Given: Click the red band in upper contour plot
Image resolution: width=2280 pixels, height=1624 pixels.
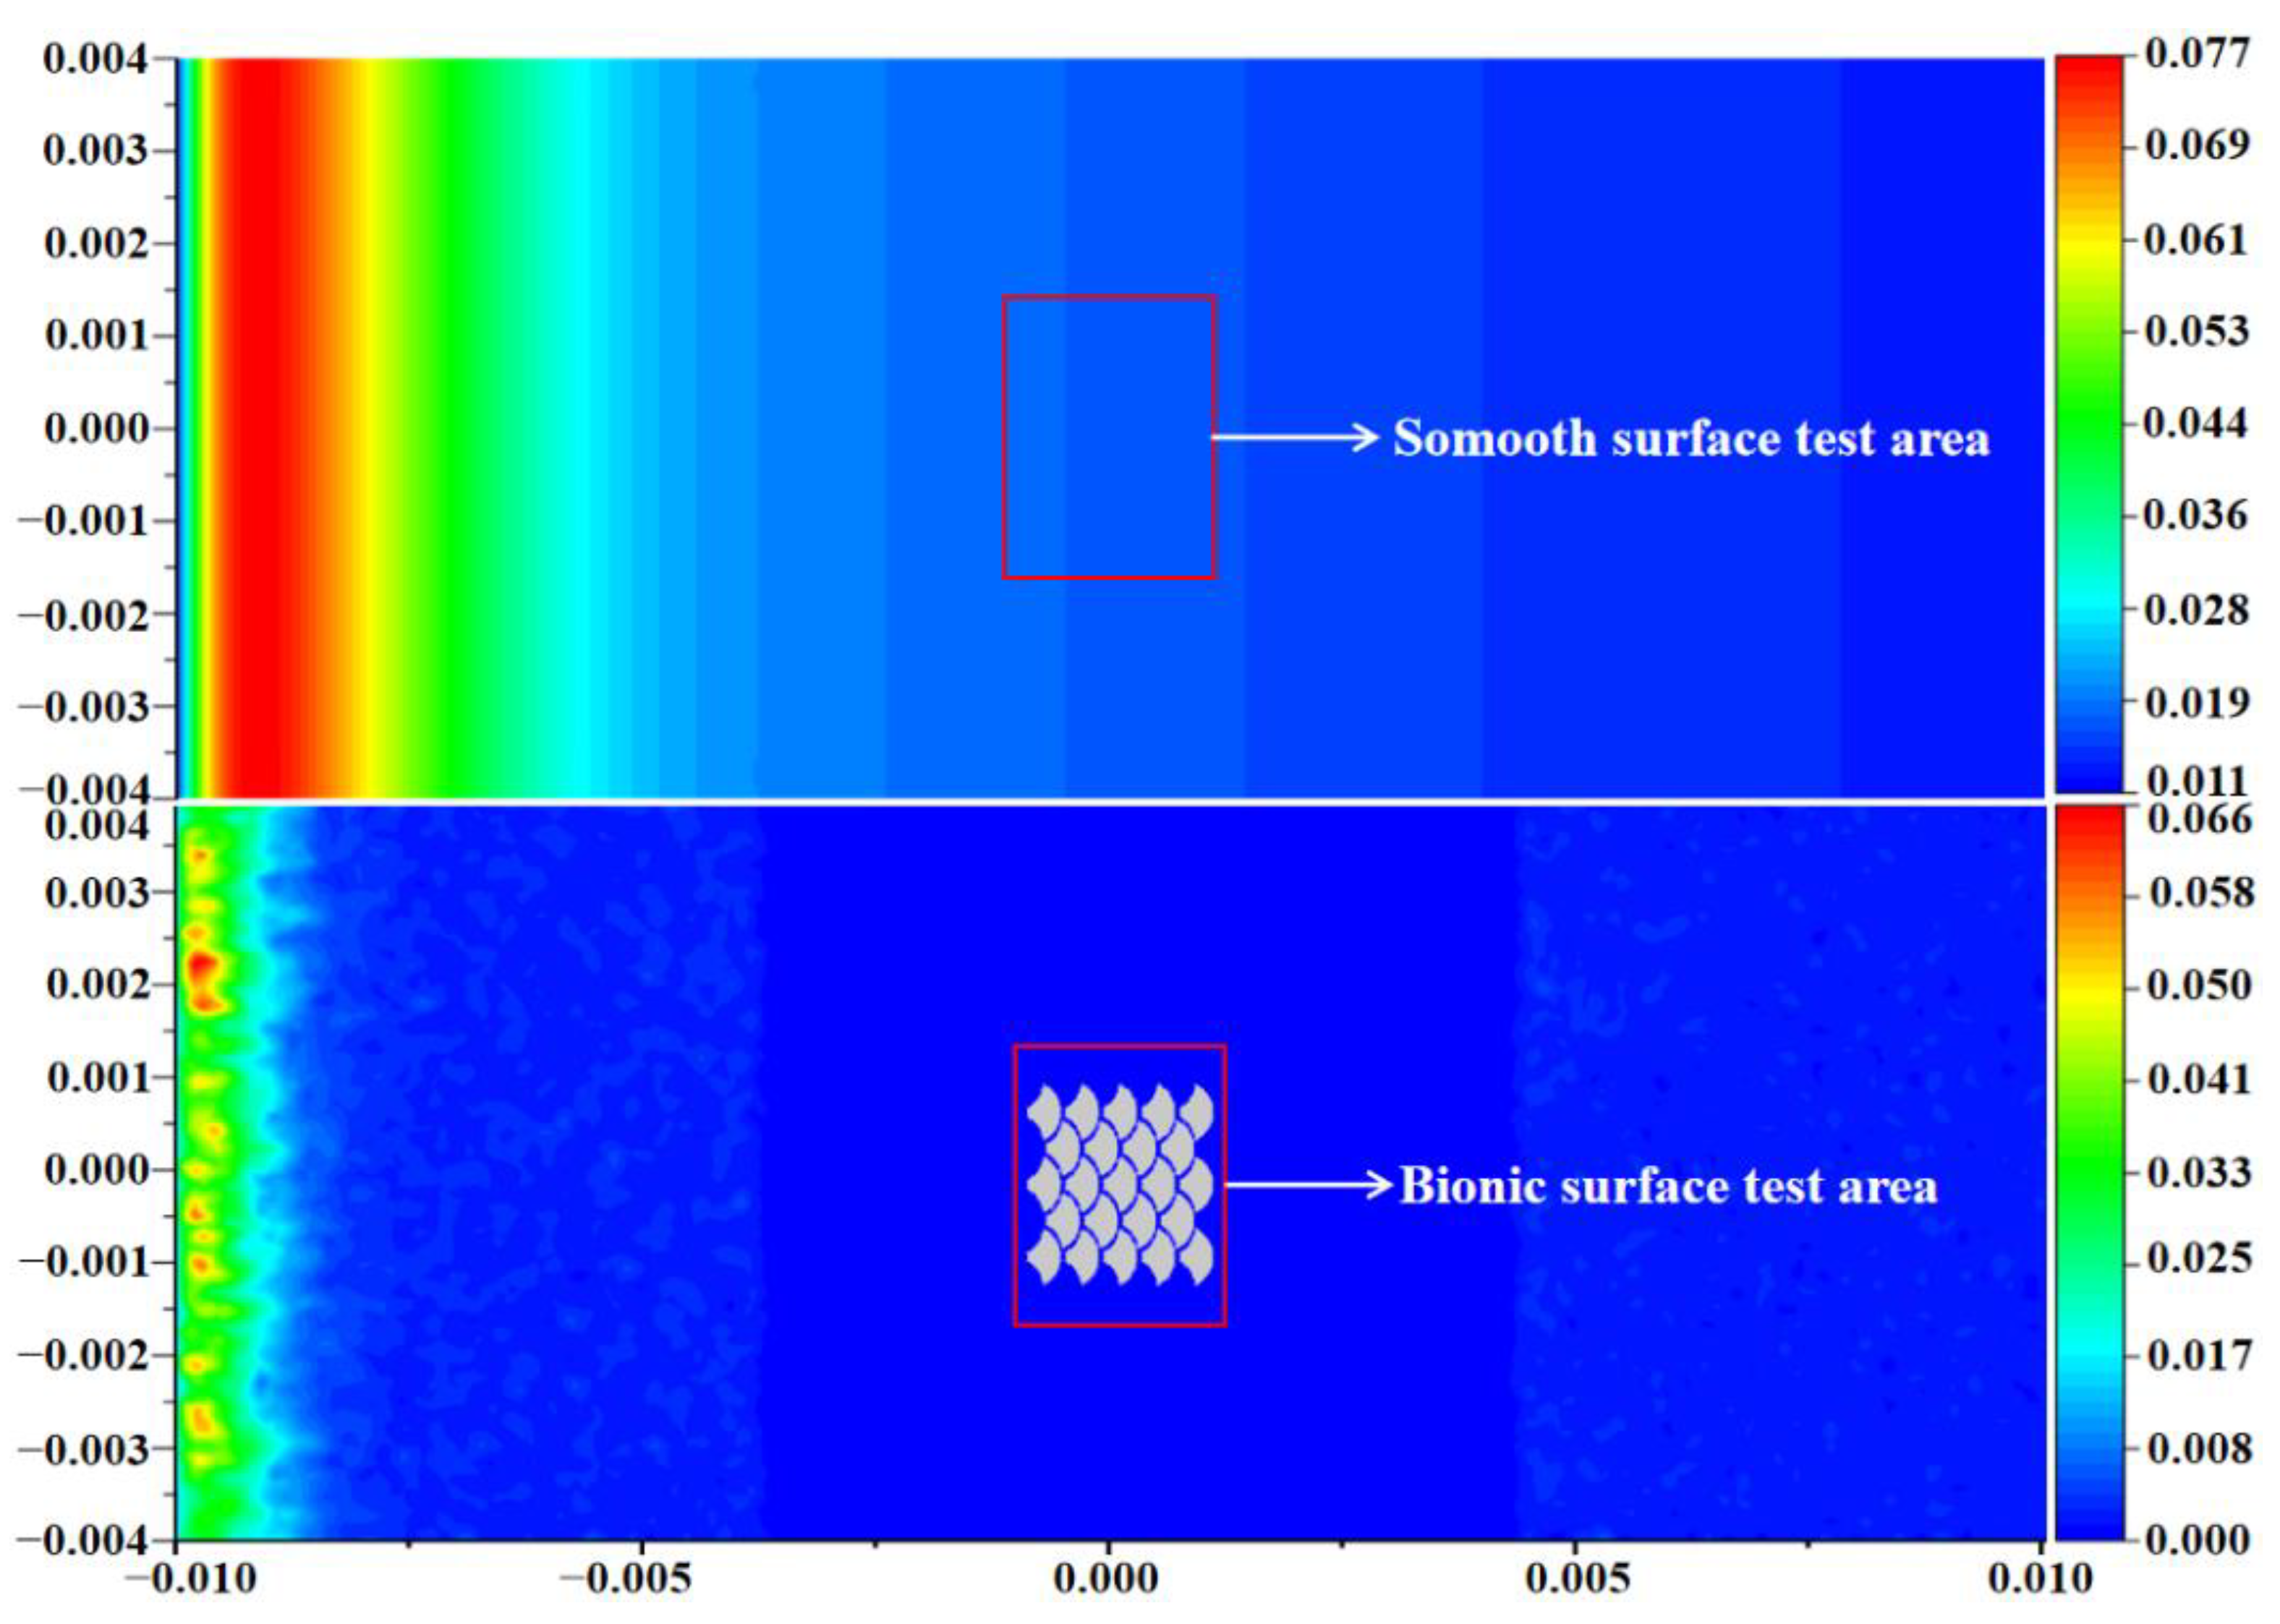Looking at the screenshot, I should click(x=255, y=430).
